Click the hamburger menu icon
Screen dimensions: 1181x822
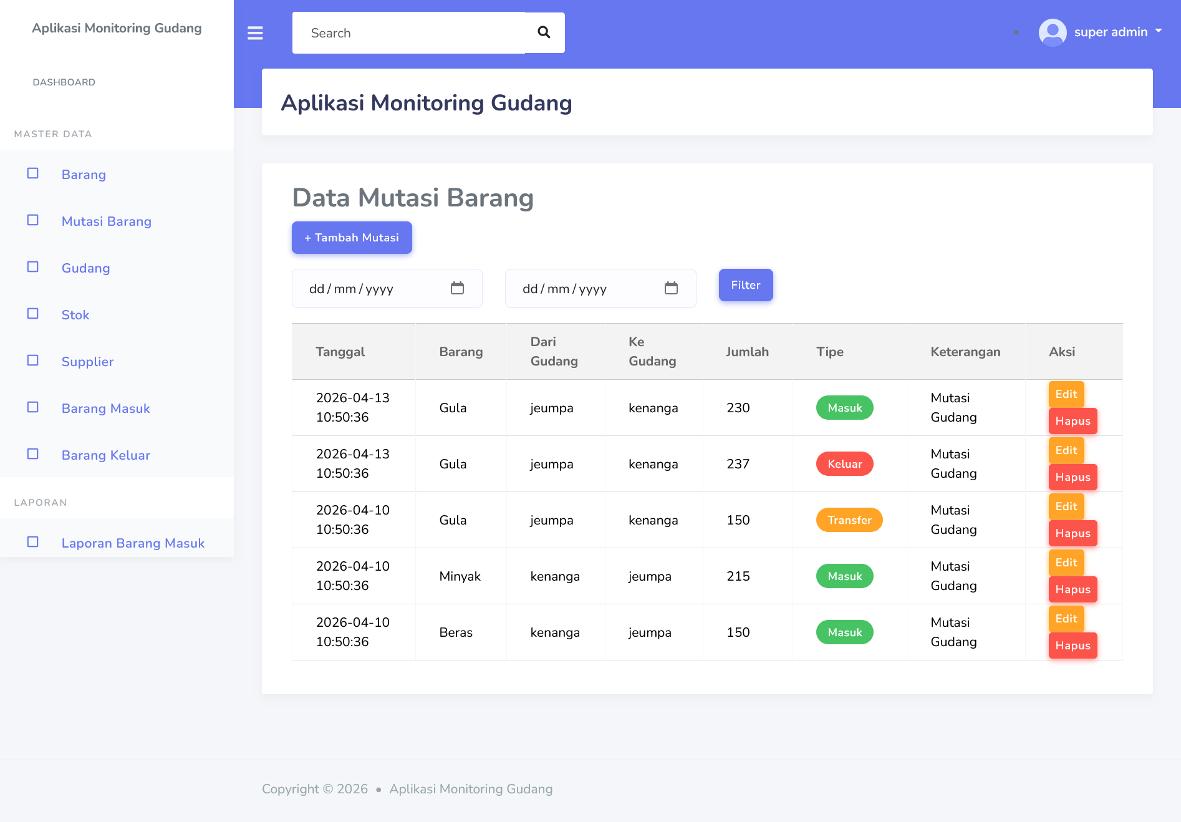[255, 33]
